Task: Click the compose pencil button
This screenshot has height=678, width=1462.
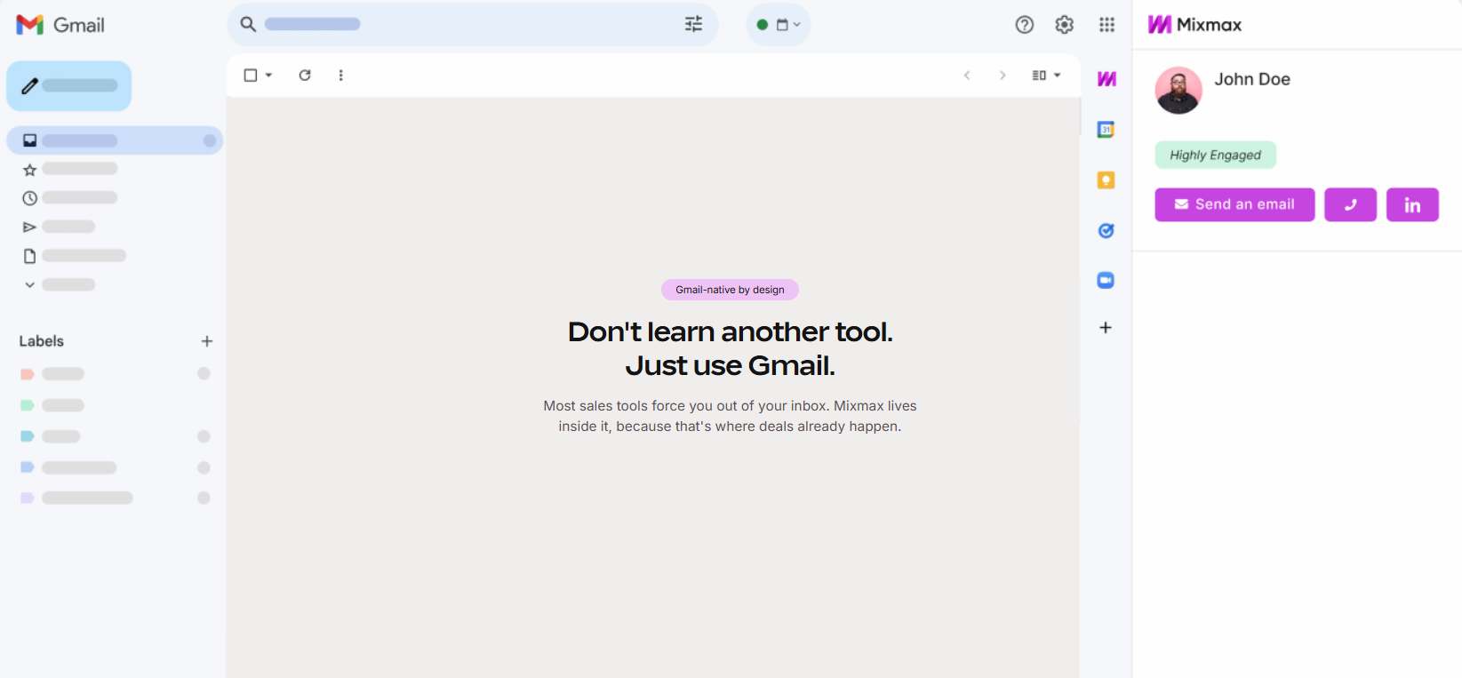Action: pyautogui.click(x=69, y=86)
